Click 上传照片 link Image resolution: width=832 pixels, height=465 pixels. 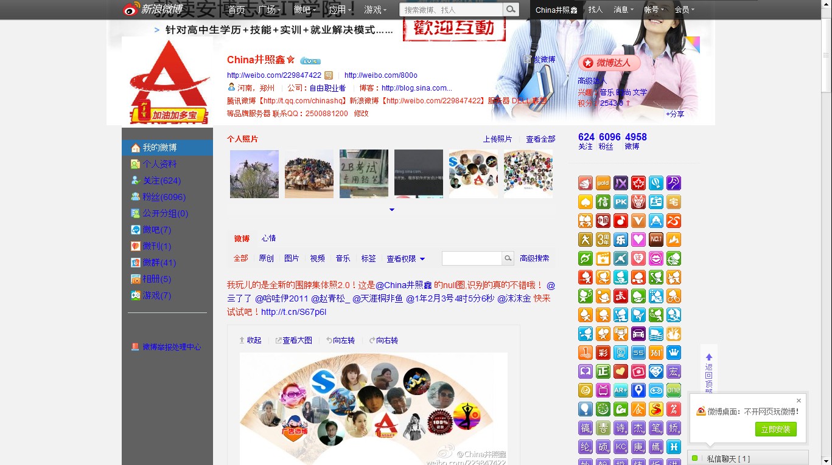pyautogui.click(x=497, y=139)
